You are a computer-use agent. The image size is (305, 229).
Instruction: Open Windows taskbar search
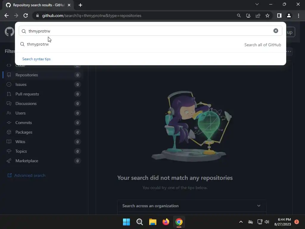click(139, 222)
